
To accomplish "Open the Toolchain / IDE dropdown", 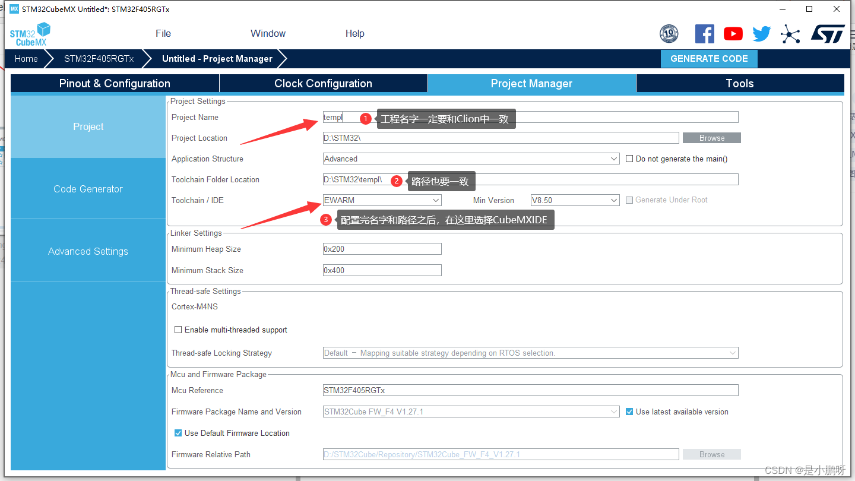I will click(x=382, y=200).
